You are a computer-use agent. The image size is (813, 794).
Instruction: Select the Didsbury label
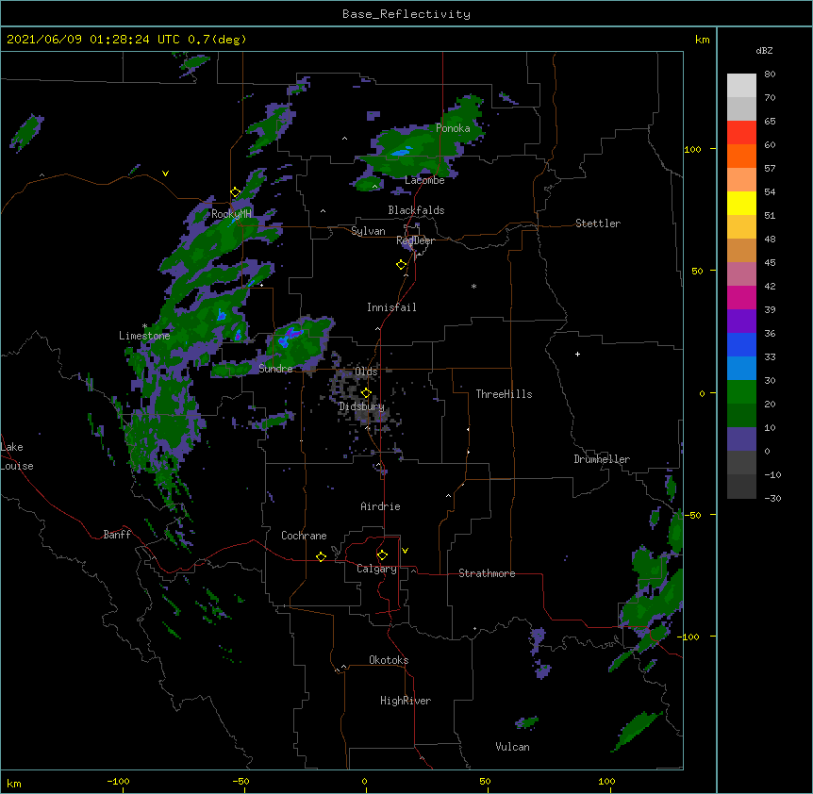[362, 406]
